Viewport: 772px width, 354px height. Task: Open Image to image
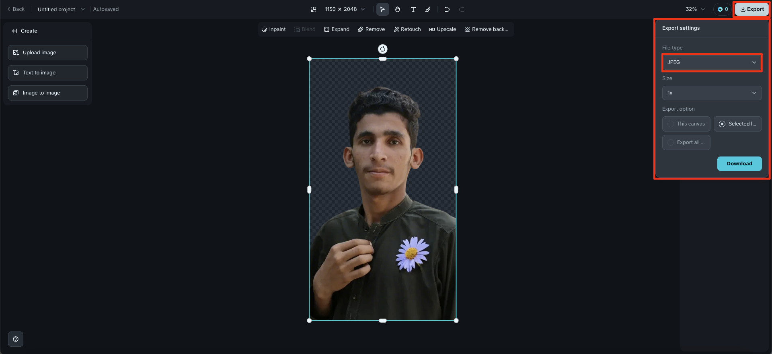pos(48,93)
